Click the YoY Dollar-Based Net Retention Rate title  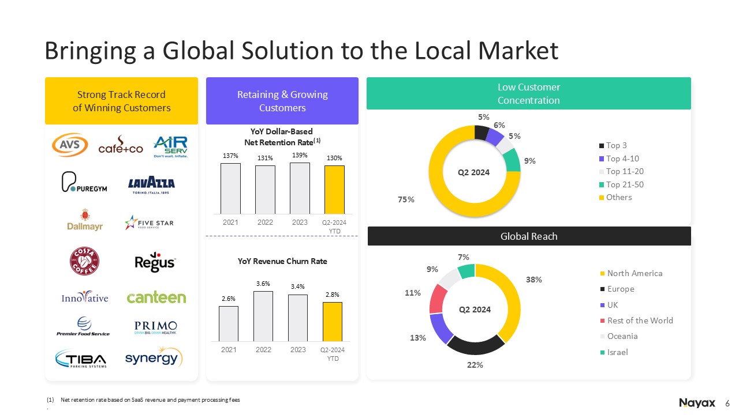click(x=283, y=137)
